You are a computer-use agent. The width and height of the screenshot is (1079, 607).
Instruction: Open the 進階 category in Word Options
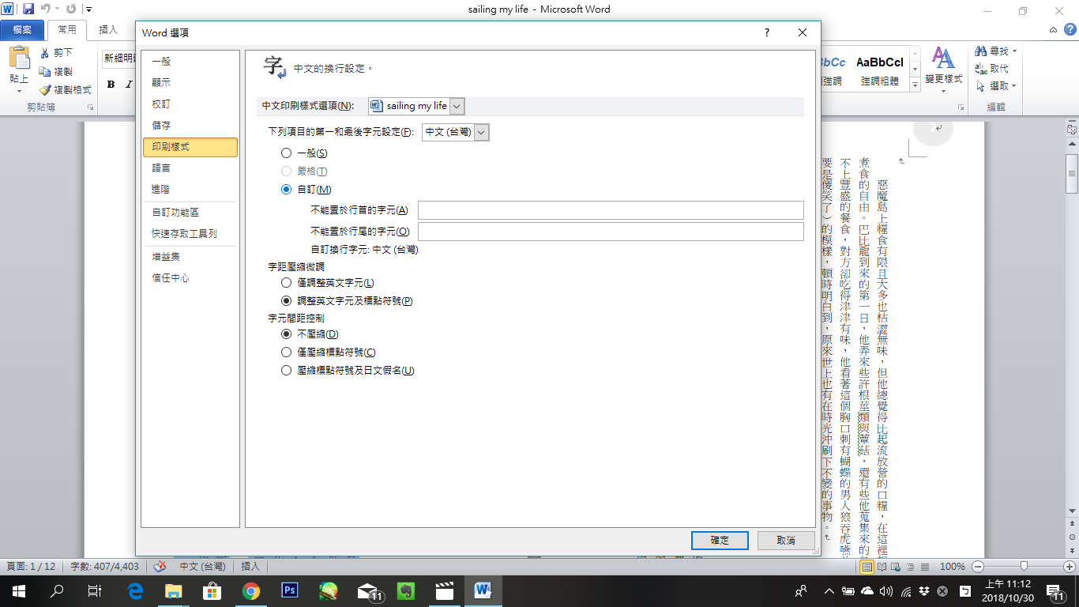click(190, 190)
